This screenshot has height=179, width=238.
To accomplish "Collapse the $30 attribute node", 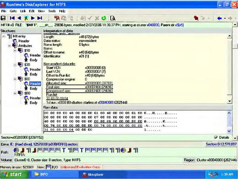I will point(15,65).
